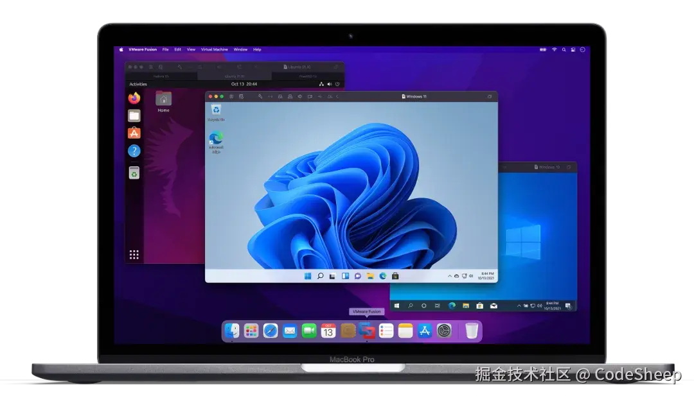694x396 pixels.
Task: Expand hidden tray icons on Windows 10 taskbar
Action: click(519, 306)
